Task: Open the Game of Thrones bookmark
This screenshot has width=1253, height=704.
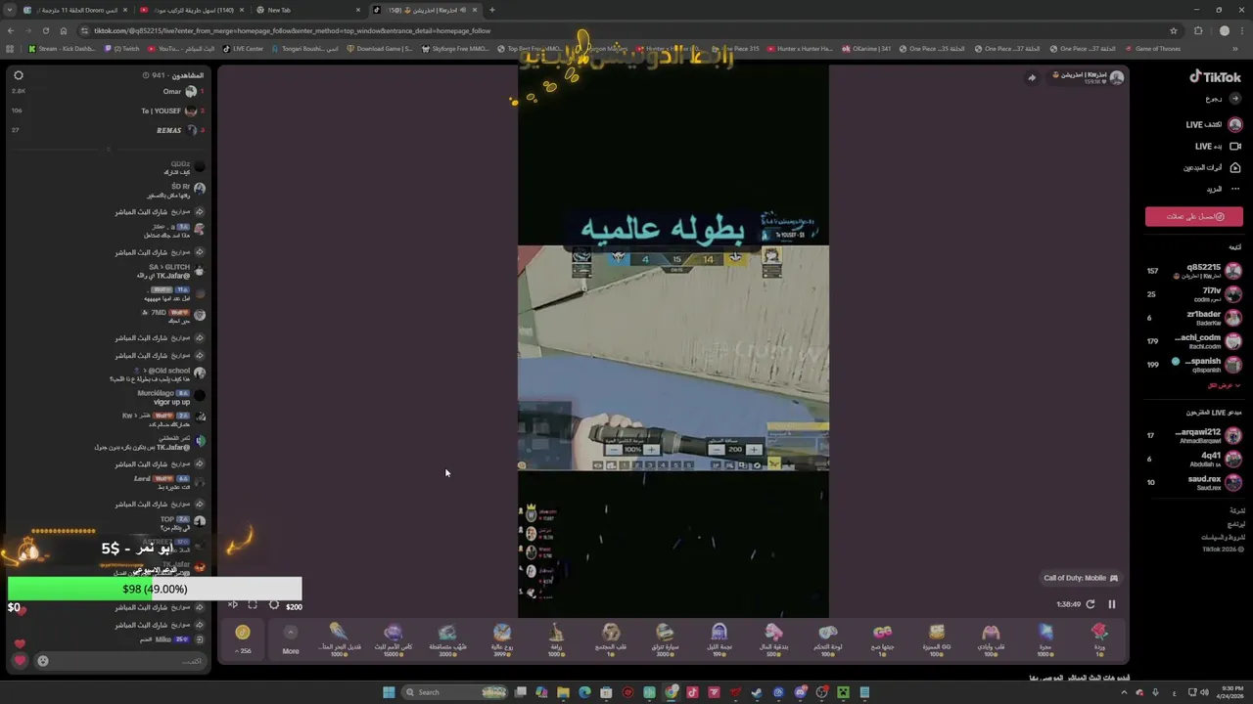Action: click(x=1152, y=49)
